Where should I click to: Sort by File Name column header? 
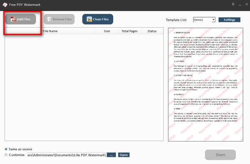pyautogui.click(x=50, y=31)
